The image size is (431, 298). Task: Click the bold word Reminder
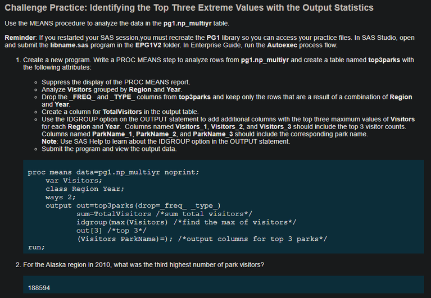20,38
